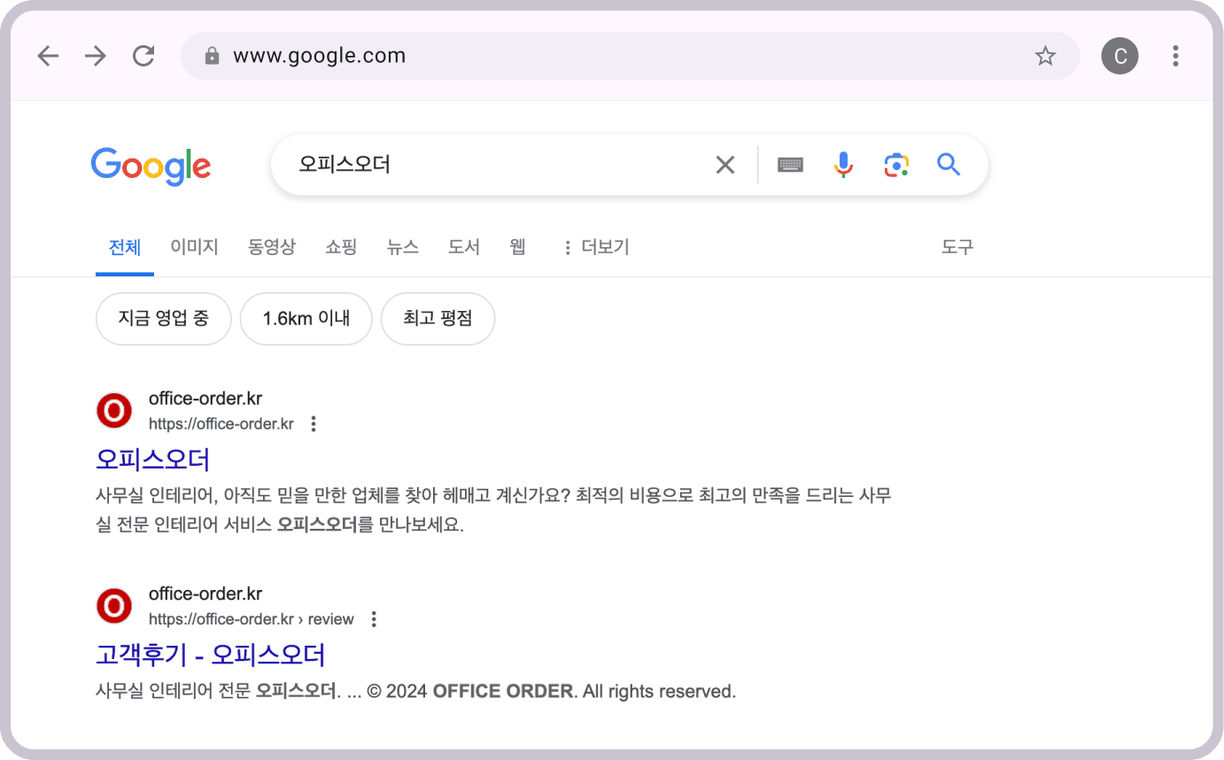Open the 뉴스 tab
Image resolution: width=1224 pixels, height=760 pixels.
coord(403,247)
